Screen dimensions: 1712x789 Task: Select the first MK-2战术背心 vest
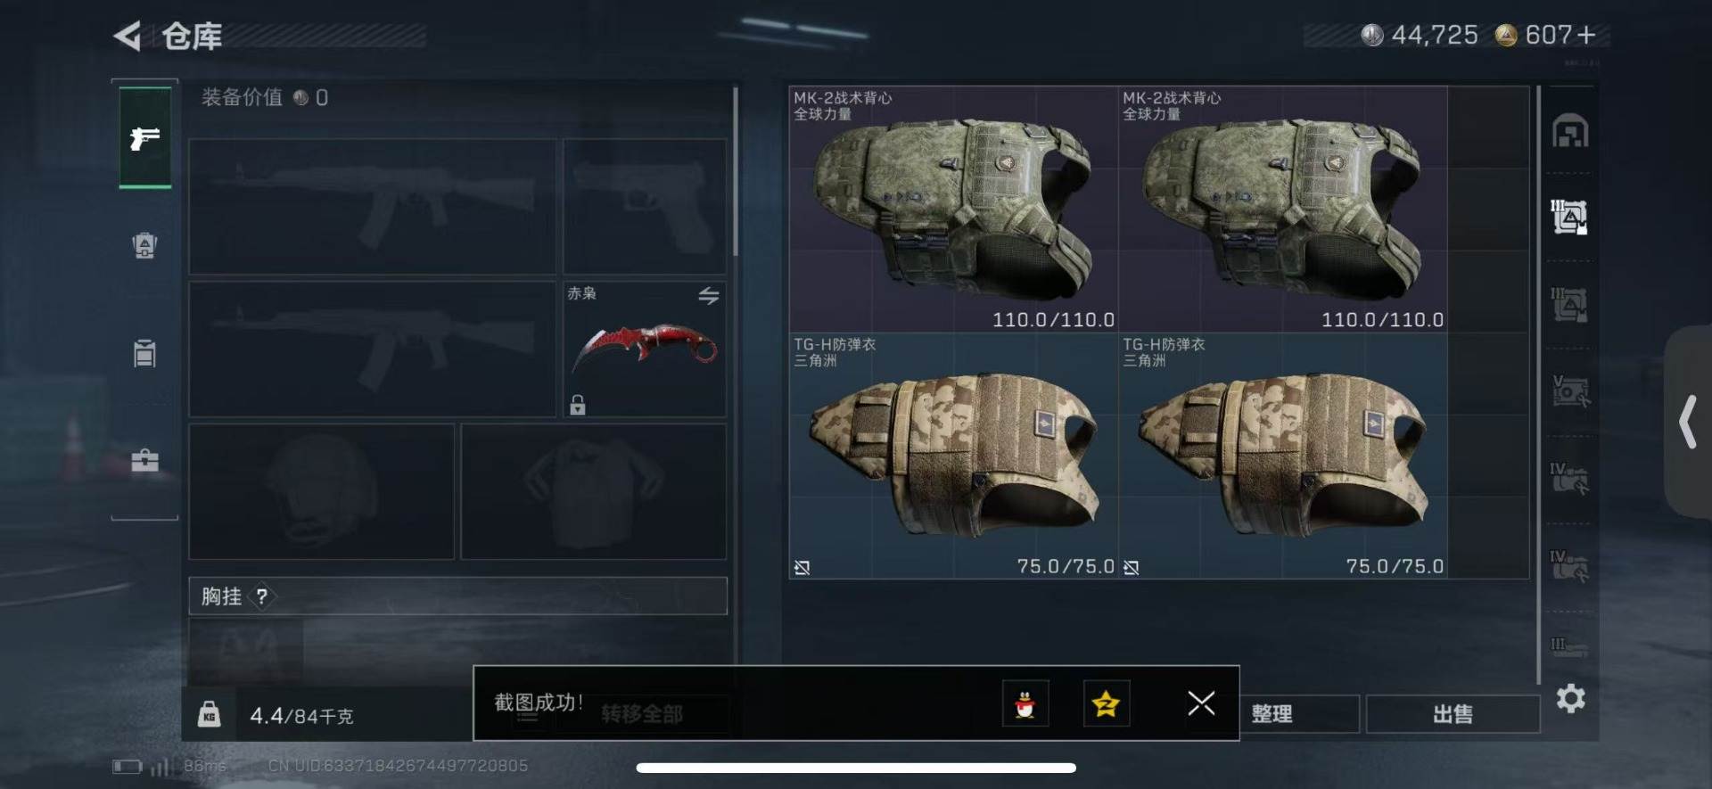[x=953, y=209]
